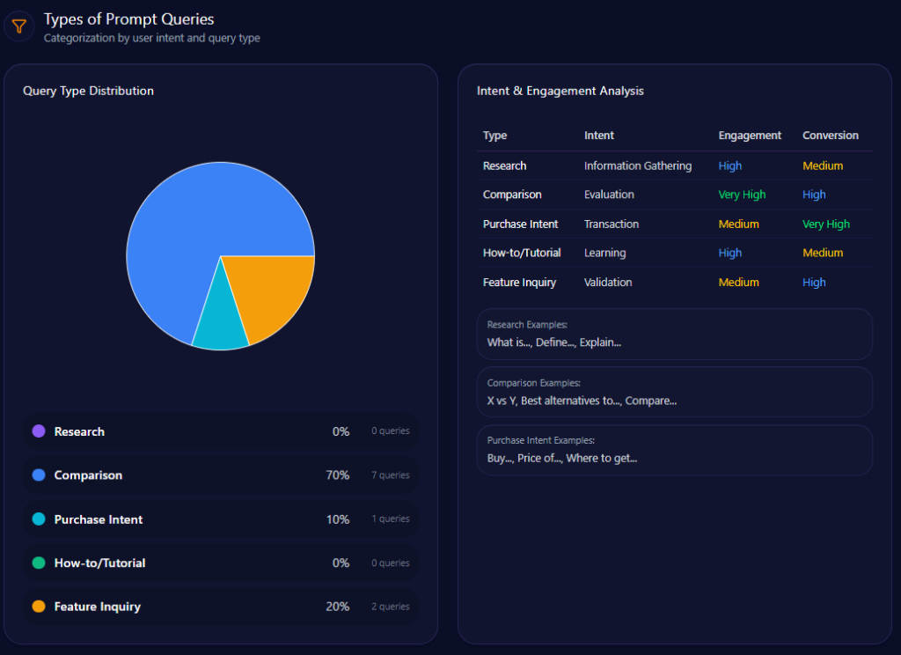Viewport: 901px width, 655px height.
Task: Select the Purchase Intent table row
Action: 674,224
